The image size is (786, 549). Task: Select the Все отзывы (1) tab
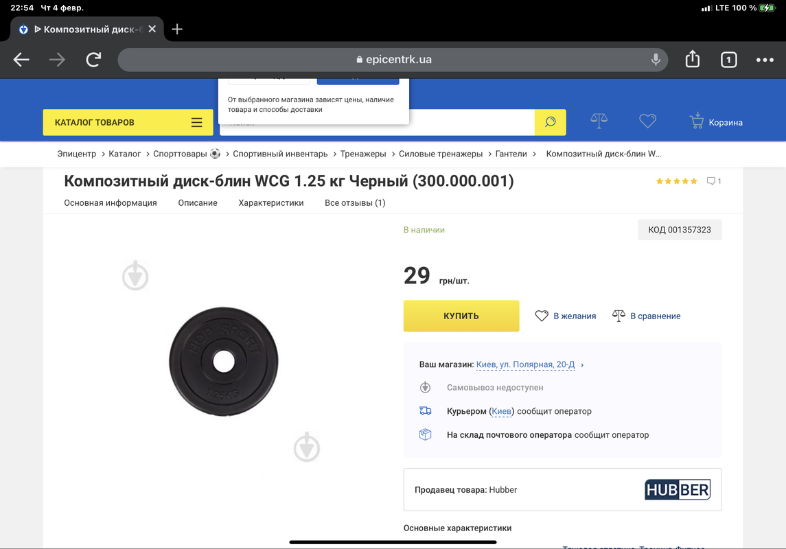coord(355,203)
